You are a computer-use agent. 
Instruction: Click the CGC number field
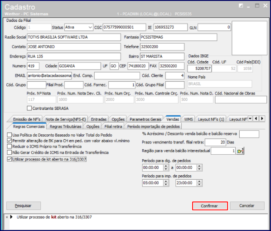pyautogui.click(x=124, y=27)
